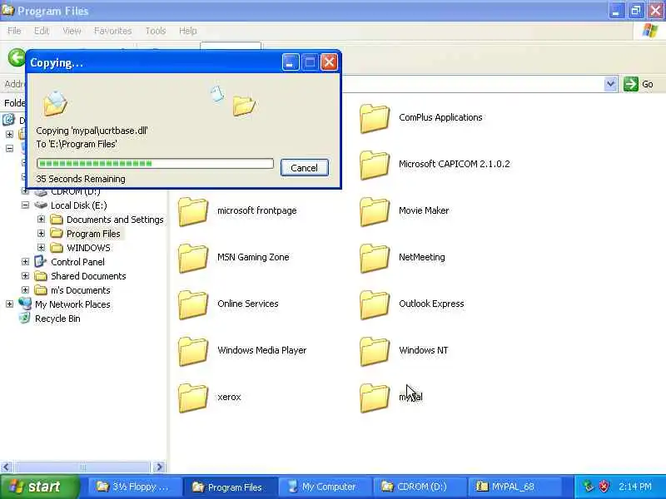
Task: Select Documents and Settings in folder tree
Action: click(x=115, y=220)
